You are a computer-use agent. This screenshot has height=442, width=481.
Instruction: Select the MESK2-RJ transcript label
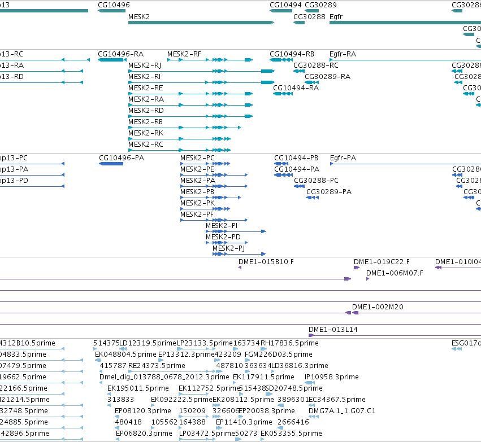(x=145, y=65)
